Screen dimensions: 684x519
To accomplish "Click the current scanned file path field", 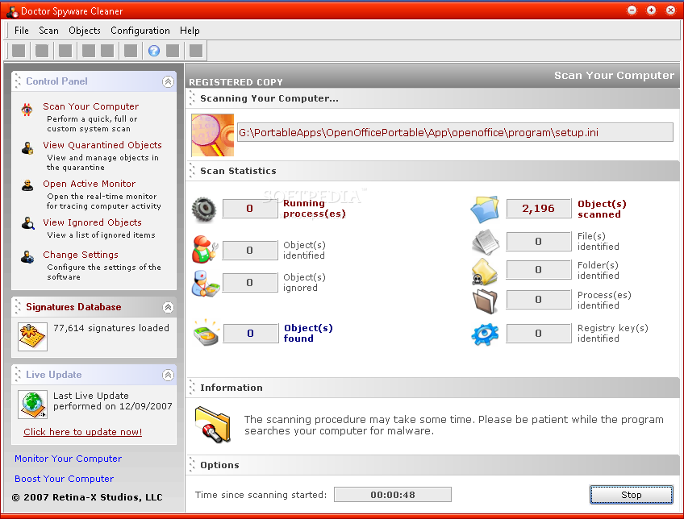I will tap(455, 132).
